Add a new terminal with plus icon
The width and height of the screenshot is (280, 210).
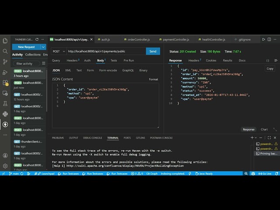(252, 138)
